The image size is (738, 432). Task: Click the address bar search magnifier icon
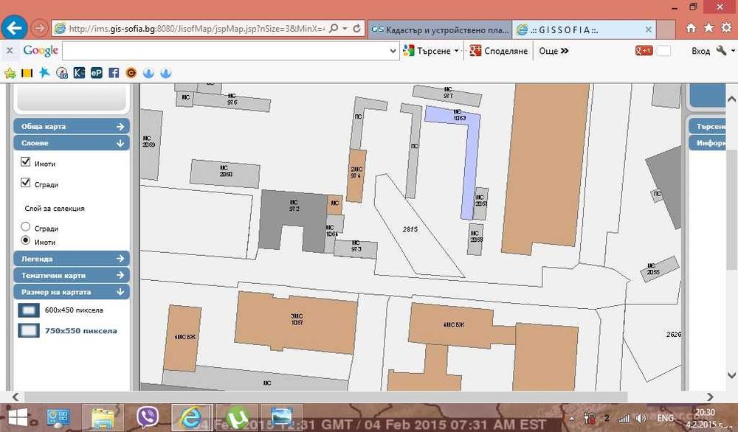[334, 29]
